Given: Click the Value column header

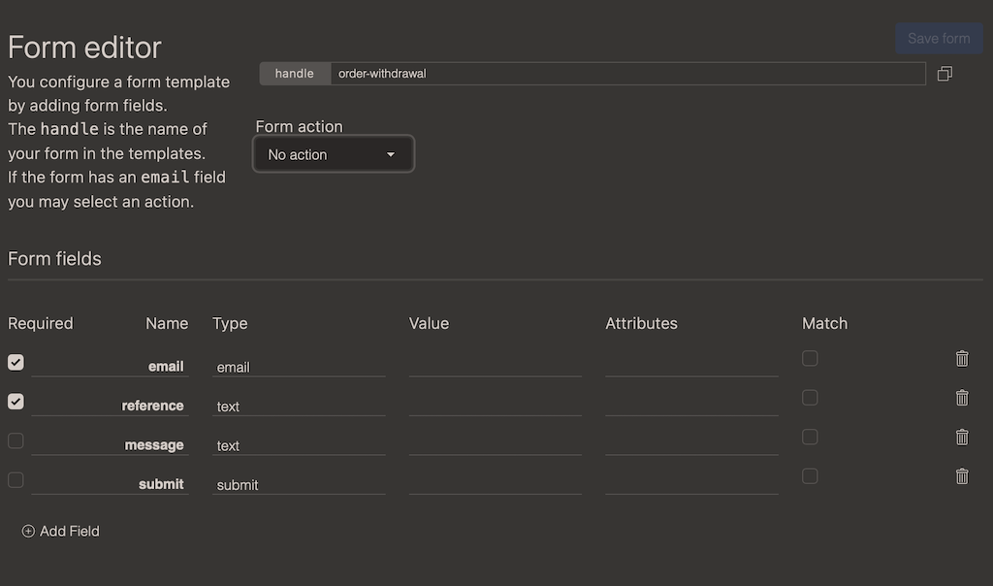Looking at the screenshot, I should (x=429, y=323).
